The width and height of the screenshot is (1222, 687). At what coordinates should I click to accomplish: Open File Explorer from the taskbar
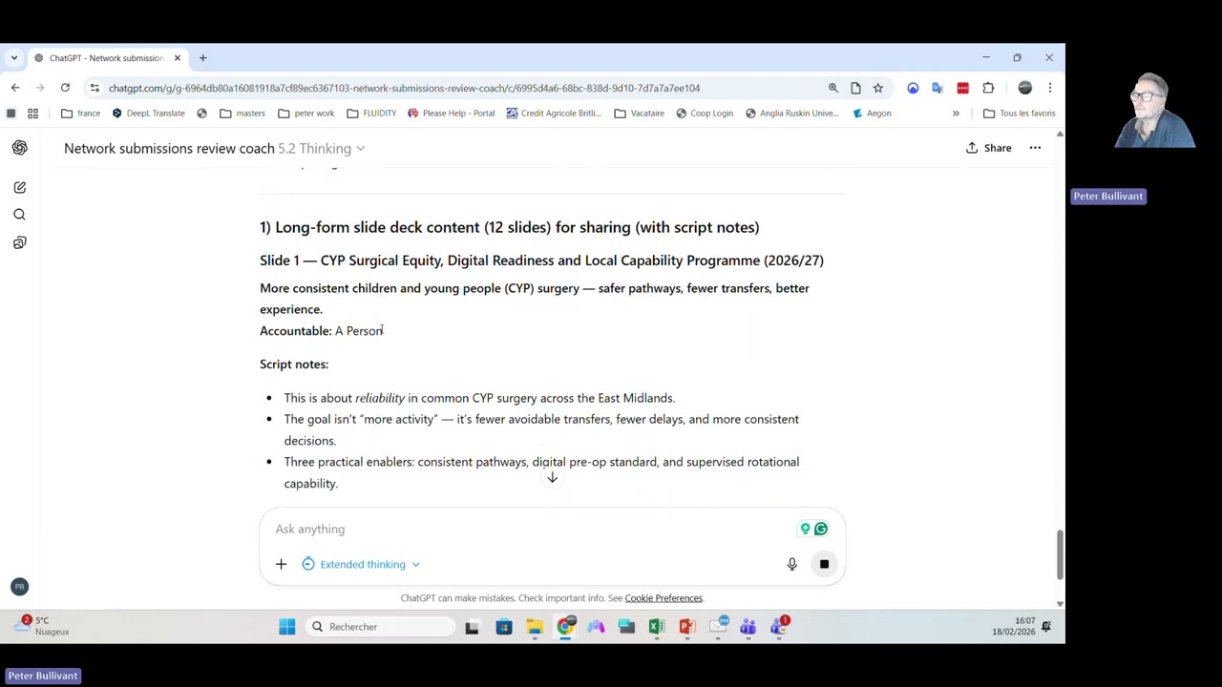(x=535, y=627)
